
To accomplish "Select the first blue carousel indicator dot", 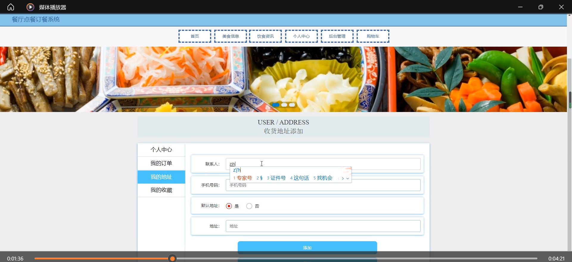I will (x=276, y=105).
